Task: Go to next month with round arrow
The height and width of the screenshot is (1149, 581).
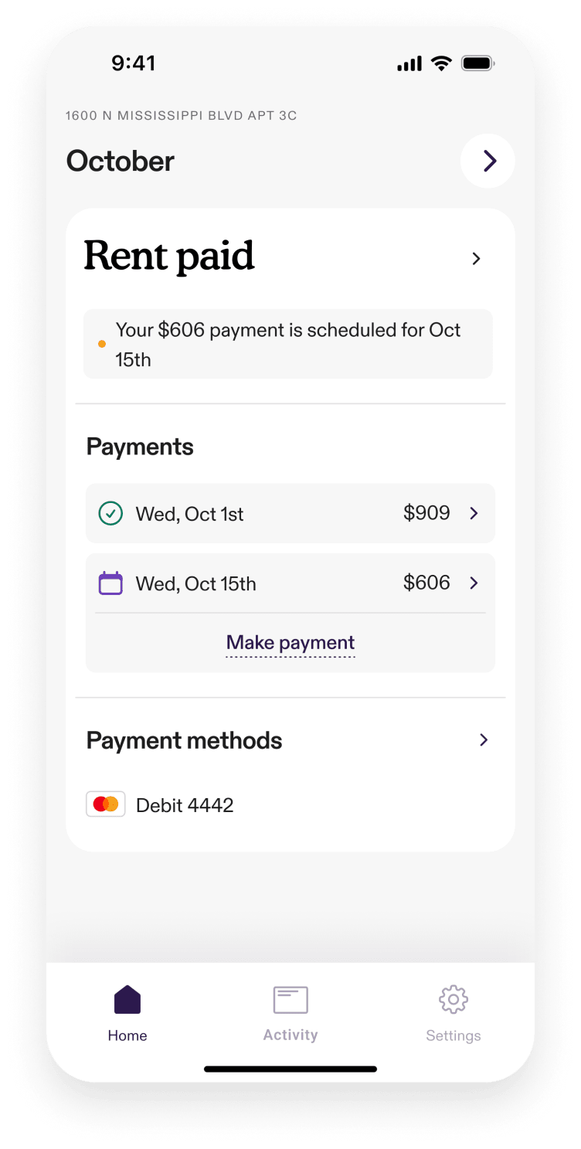Action: (488, 161)
